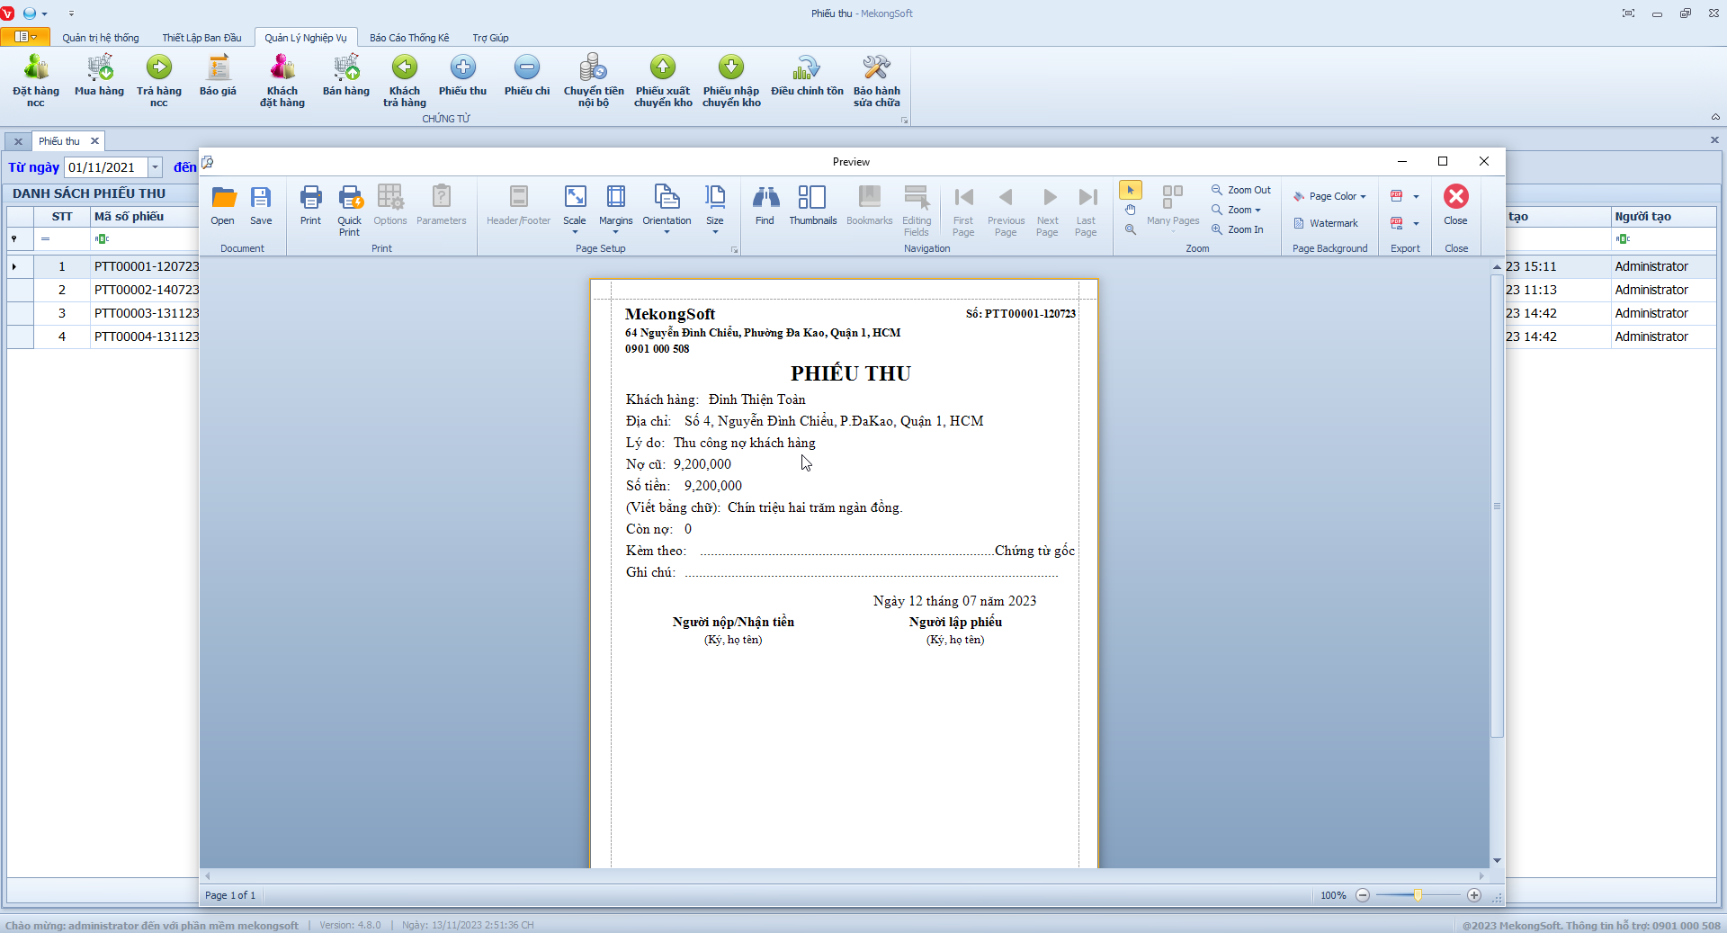Screen dimensions: 1727x933
Task: Switch to Quản trị hệ thống tab
Action: (x=101, y=38)
